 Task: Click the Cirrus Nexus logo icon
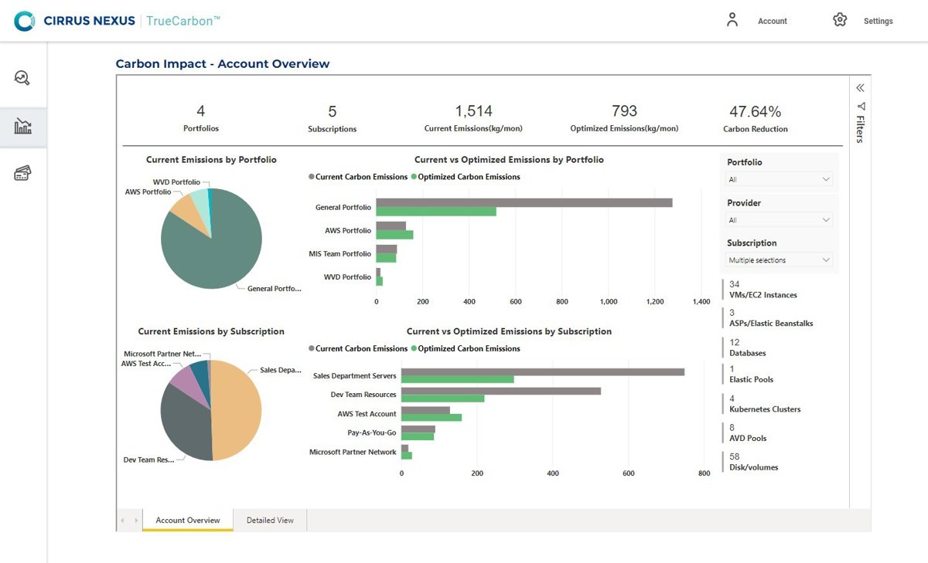(x=24, y=21)
